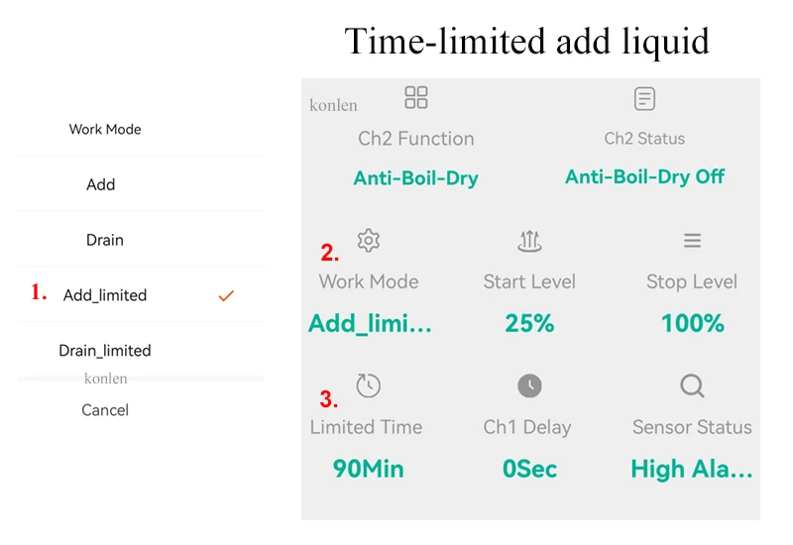Screen dimensions: 793x545
Task: Adjust the 25% Start Level value
Action: click(x=529, y=323)
